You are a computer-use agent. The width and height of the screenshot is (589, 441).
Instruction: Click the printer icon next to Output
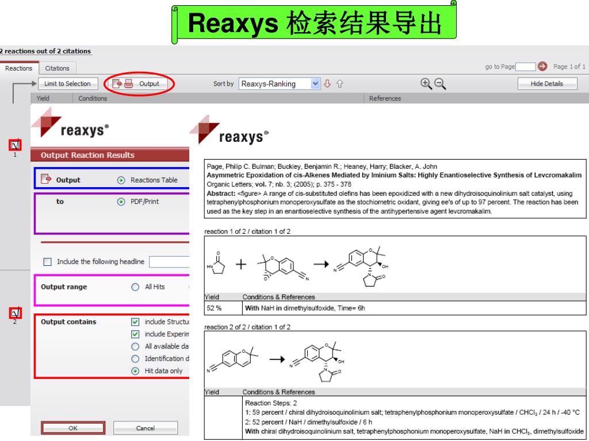[128, 84]
